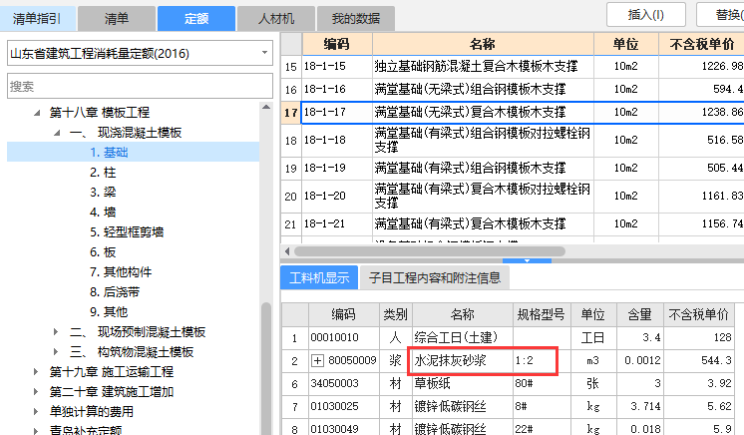Image resolution: width=744 pixels, height=435 pixels.
Task: Click 镀锌低碳钢丝 22# row
Action: click(x=508, y=428)
